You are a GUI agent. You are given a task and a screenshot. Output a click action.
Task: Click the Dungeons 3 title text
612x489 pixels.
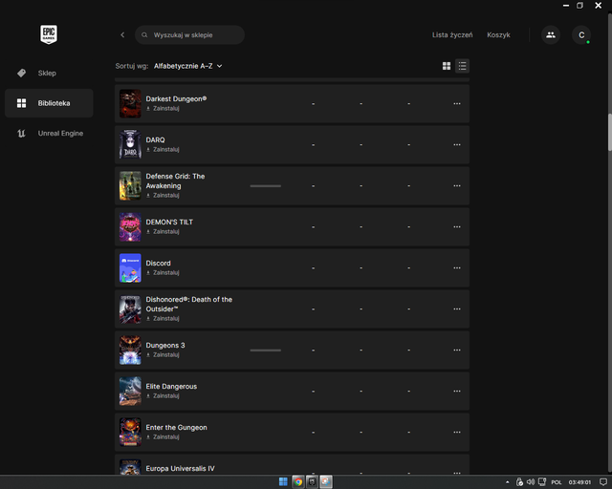[165, 345]
